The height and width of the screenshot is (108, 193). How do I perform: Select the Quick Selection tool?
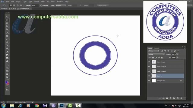[7, 26]
